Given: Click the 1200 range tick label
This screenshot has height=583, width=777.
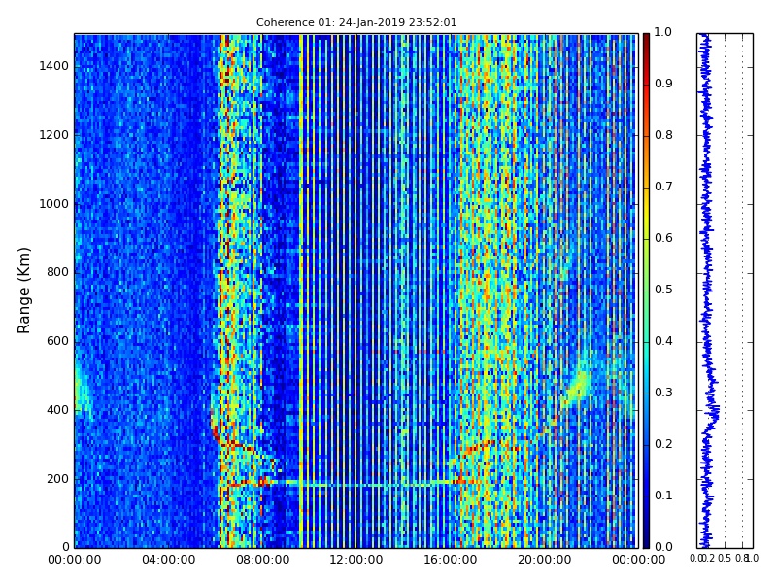Looking at the screenshot, I should coord(54,135).
